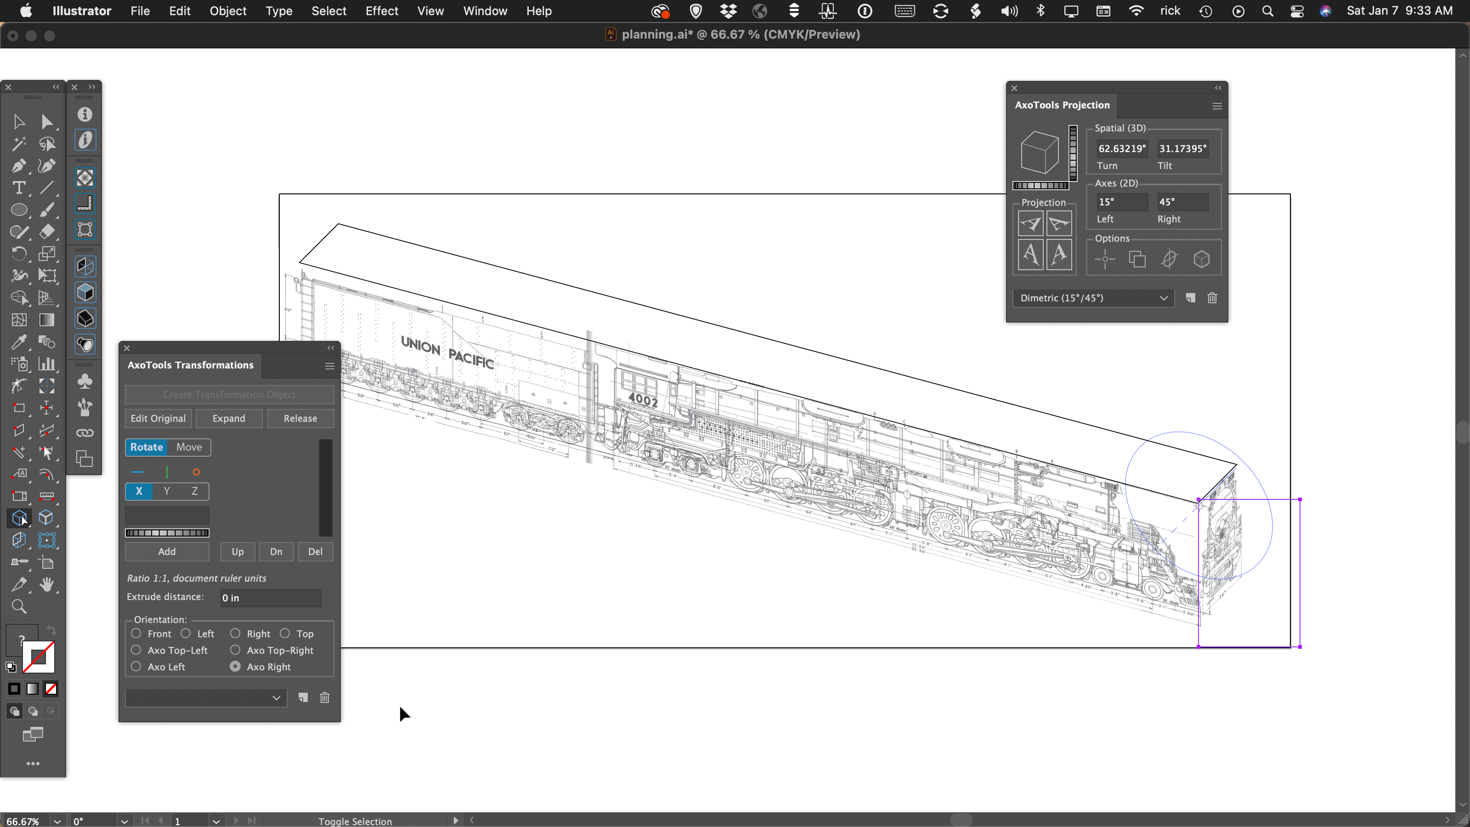The width and height of the screenshot is (1470, 827).
Task: Choose the Rotate tool
Action: [19, 254]
